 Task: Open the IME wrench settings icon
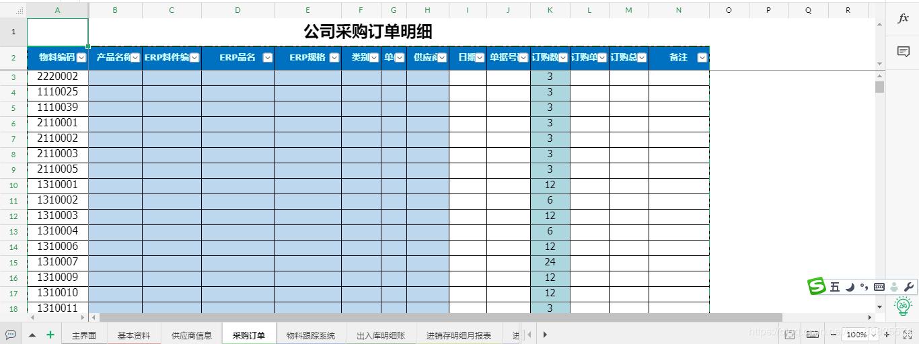[x=909, y=287]
